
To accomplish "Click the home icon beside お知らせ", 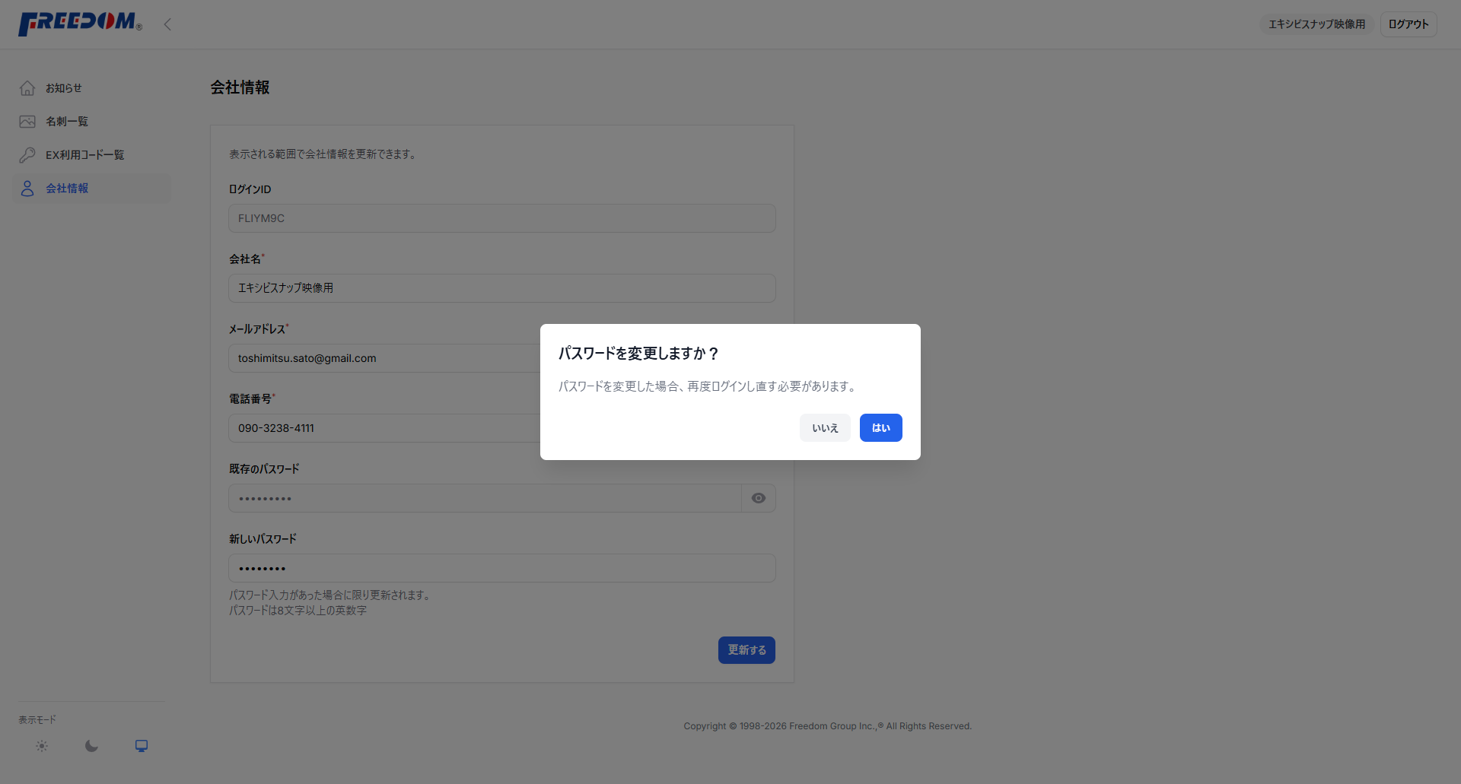I will click(27, 88).
